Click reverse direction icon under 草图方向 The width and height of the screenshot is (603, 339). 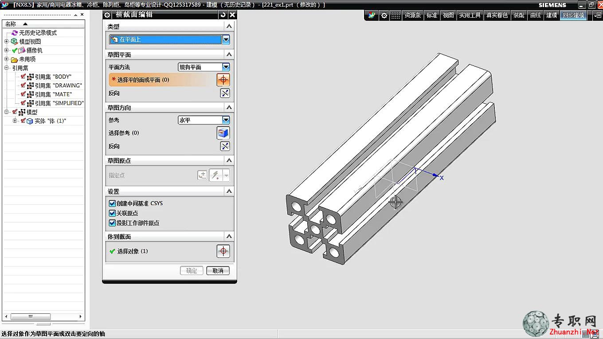click(x=225, y=146)
